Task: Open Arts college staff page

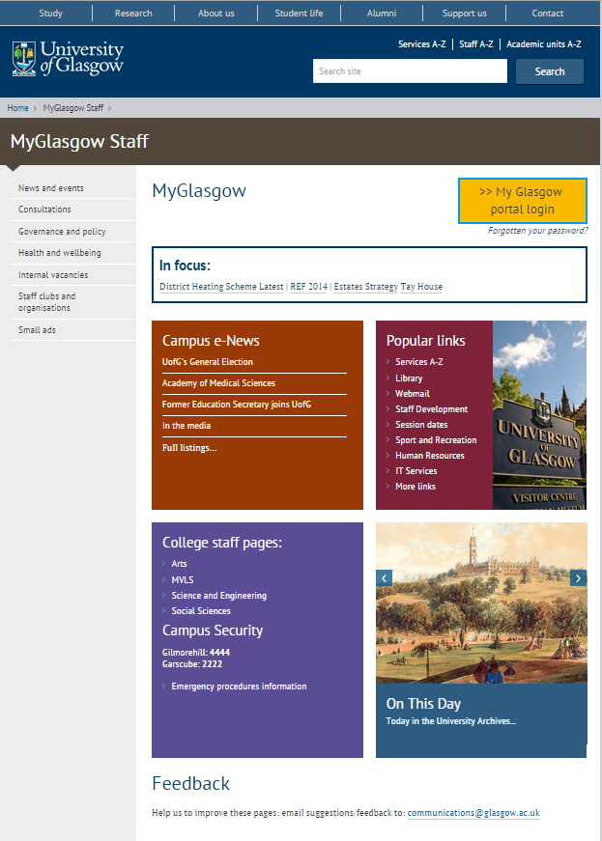Action: 179,564
